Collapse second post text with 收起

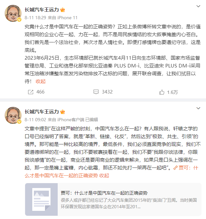[104, 175]
